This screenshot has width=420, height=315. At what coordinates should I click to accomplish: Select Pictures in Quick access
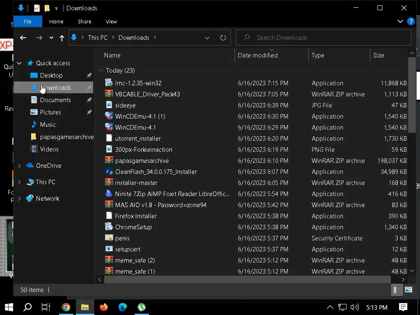coord(50,112)
